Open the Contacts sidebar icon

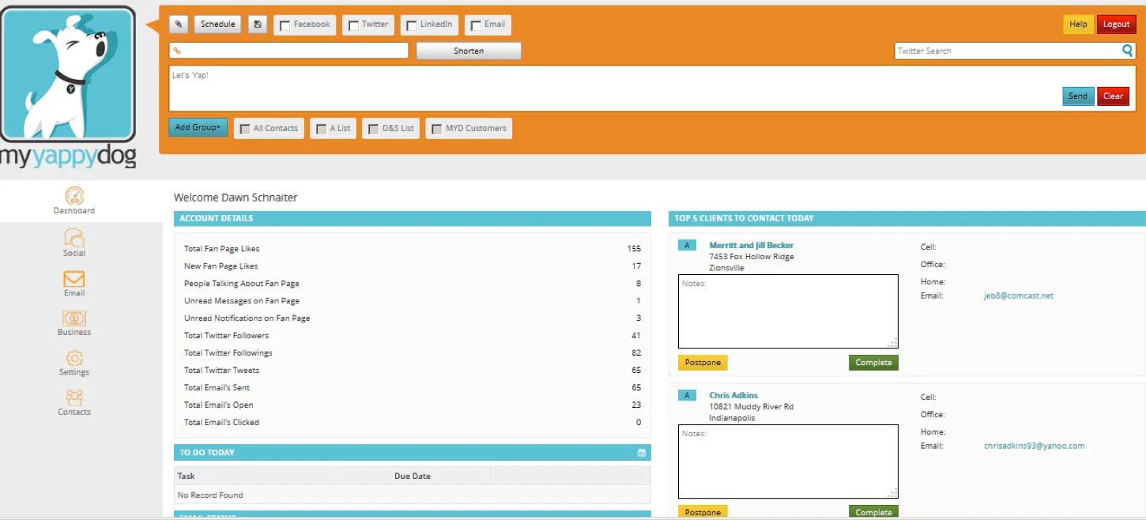[74, 398]
